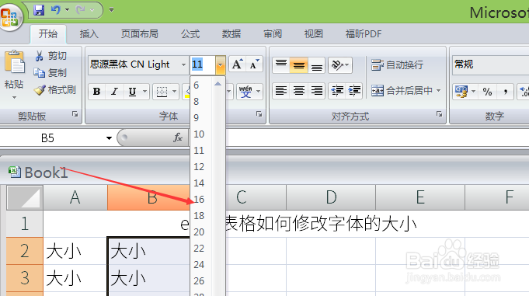Activate the 格式刷 format painter
529x296 pixels.
click(x=55, y=90)
